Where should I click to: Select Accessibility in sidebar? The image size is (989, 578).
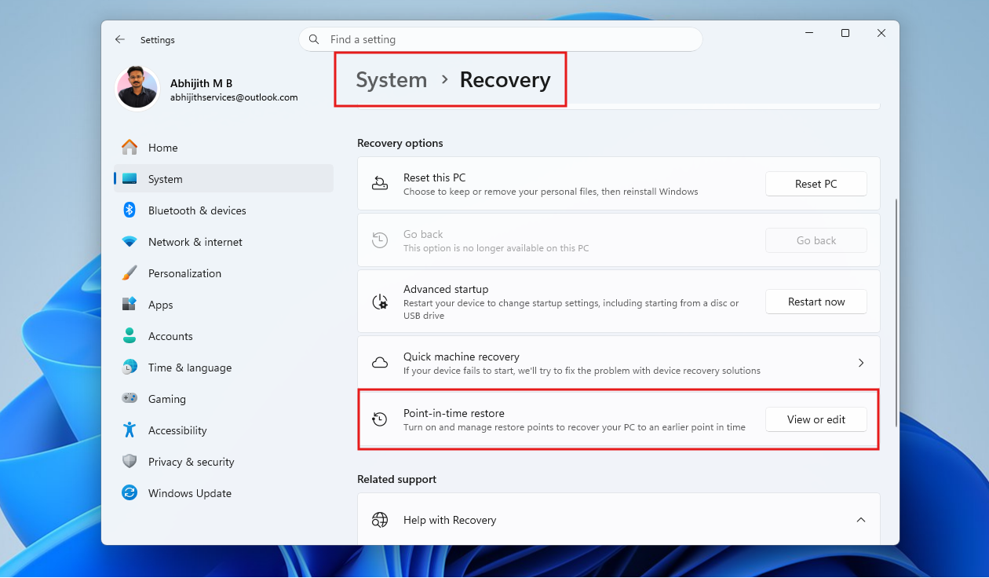(224, 430)
